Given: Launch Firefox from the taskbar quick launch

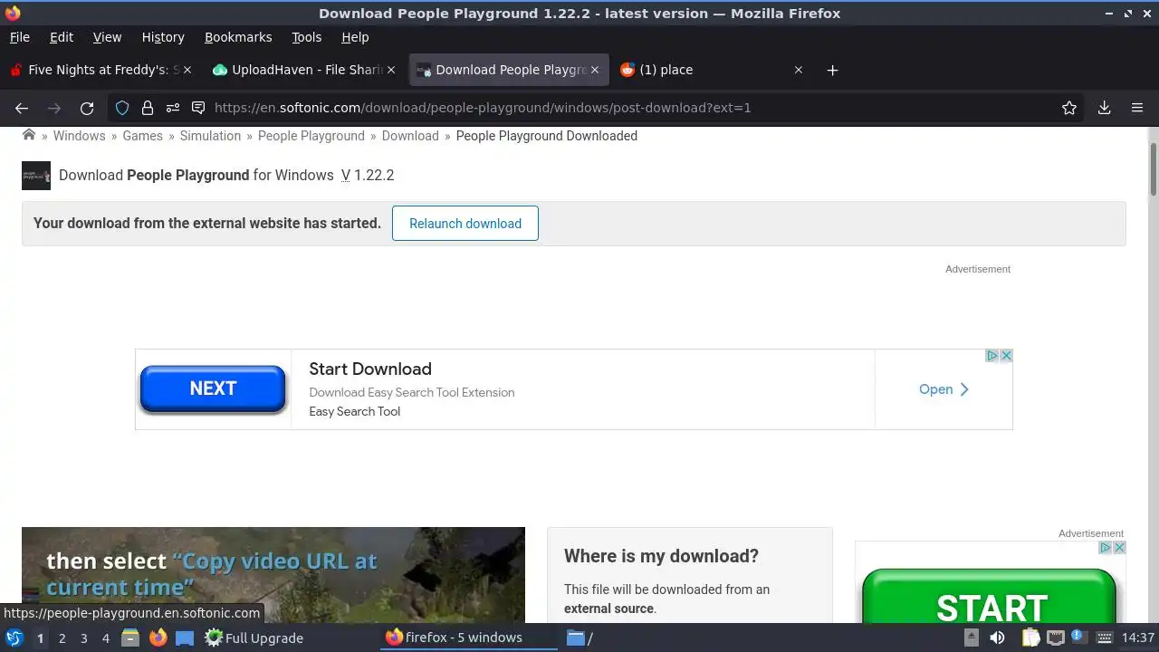Looking at the screenshot, I should tap(158, 638).
